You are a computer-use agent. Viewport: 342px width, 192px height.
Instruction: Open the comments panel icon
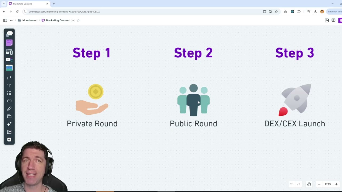pyautogui.click(x=333, y=20)
